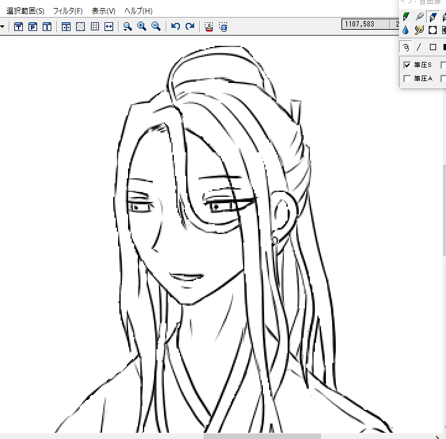446x439 pixels.
Task: Uncheck the 筆圧S checkbox
Action: [x=407, y=65]
